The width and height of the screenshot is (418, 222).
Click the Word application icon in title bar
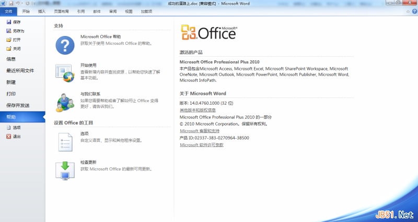tap(3, 4)
